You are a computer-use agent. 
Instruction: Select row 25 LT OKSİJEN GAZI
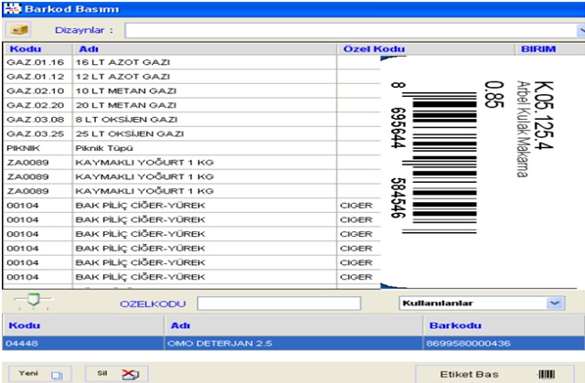[192, 133]
